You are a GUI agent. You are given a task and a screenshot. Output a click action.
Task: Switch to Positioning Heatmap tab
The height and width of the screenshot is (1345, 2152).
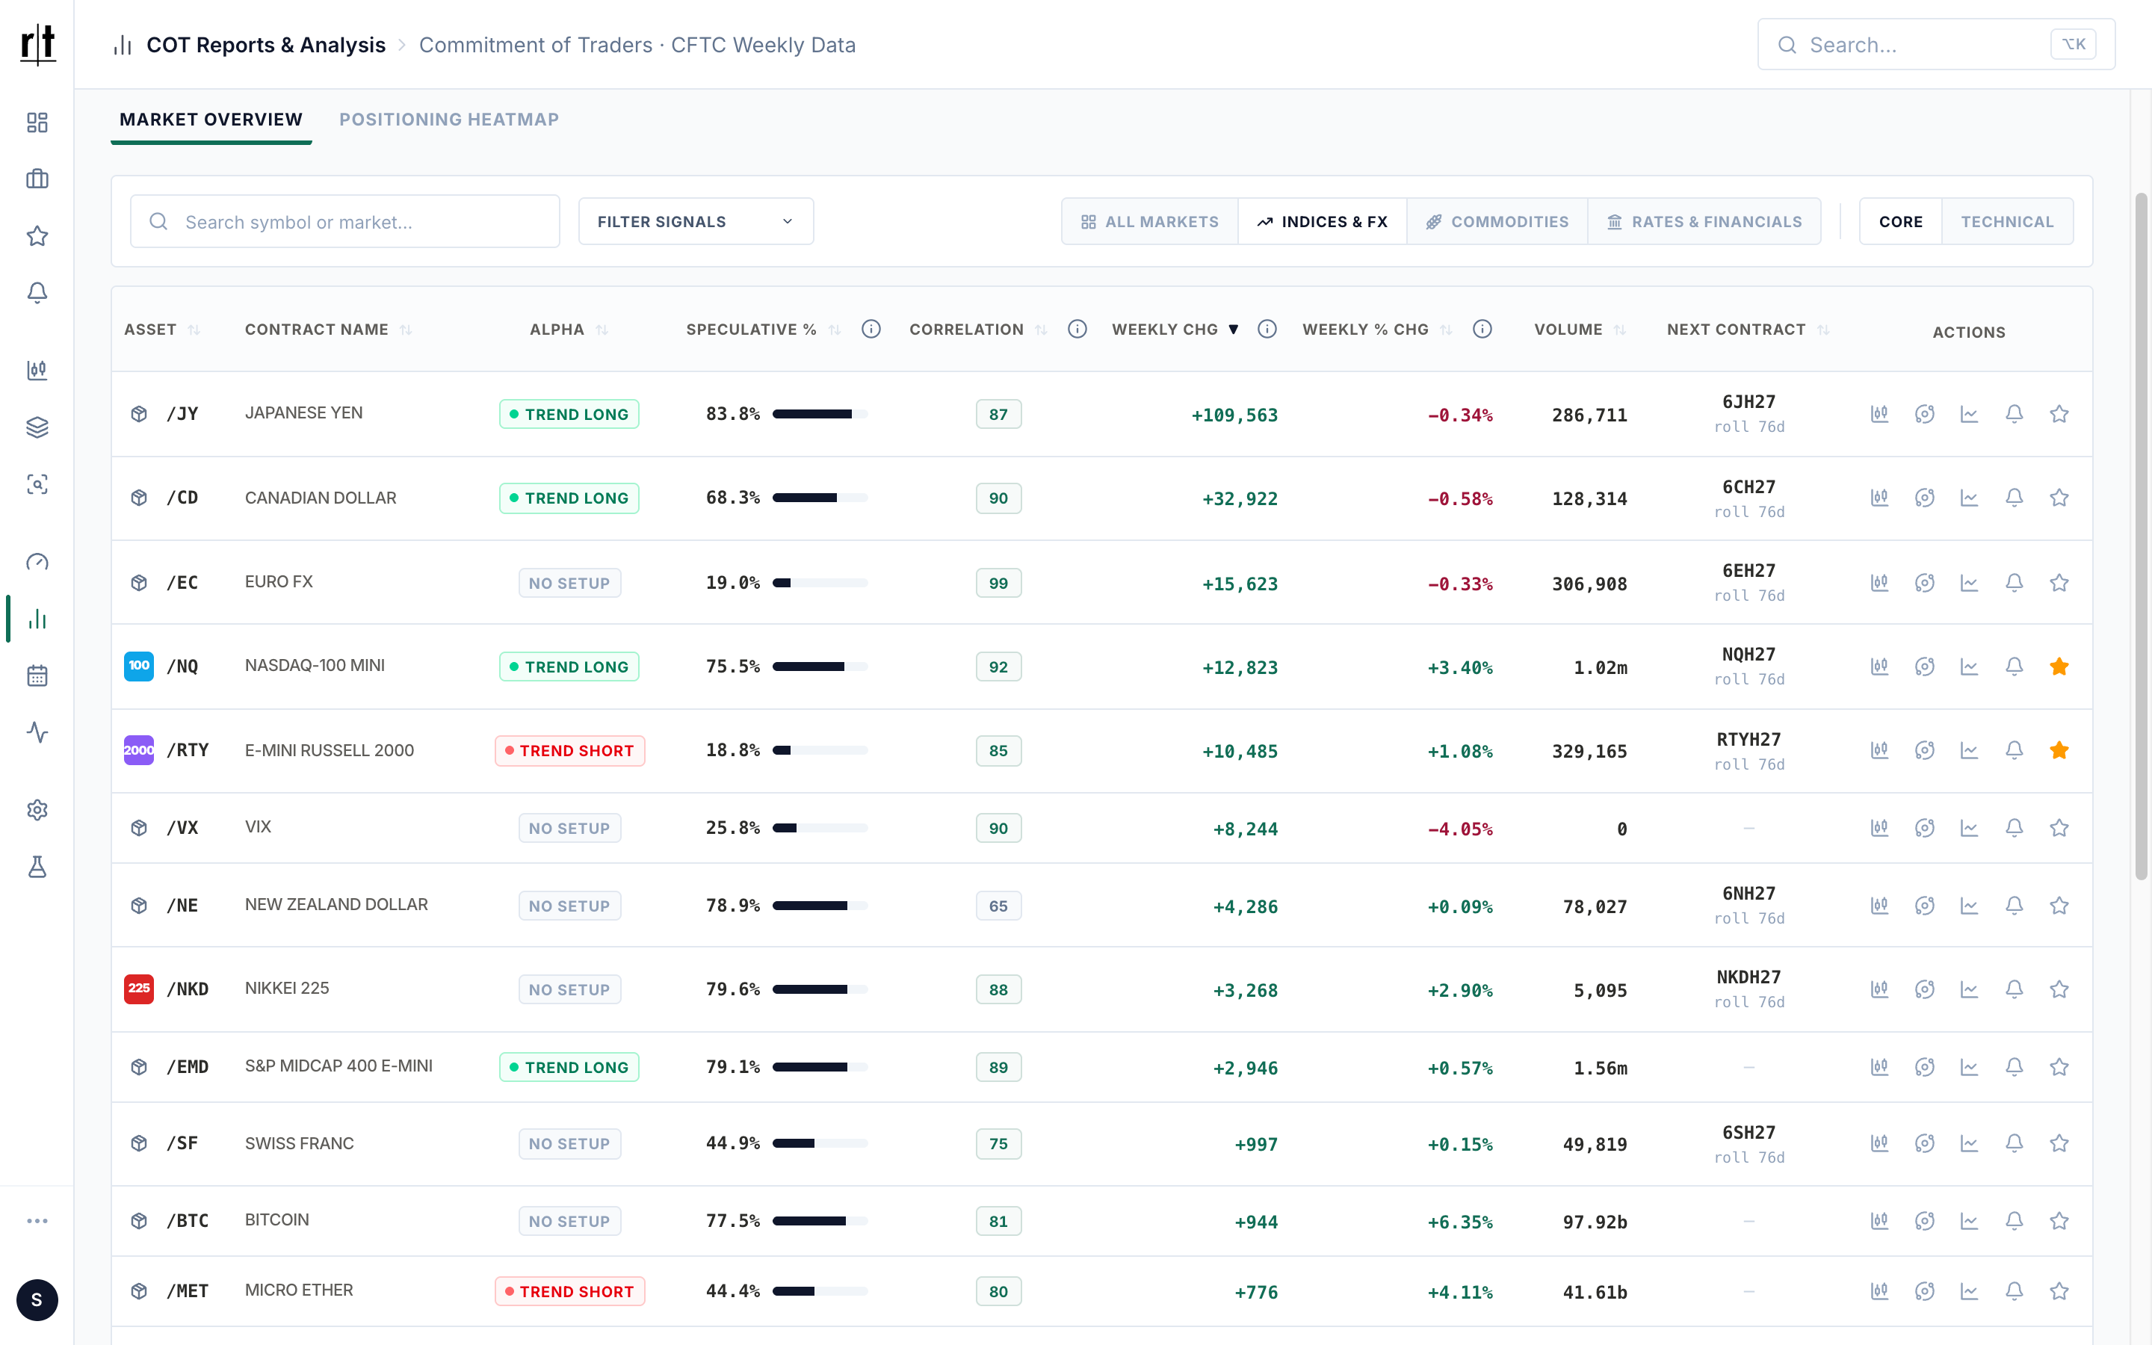[x=449, y=120]
